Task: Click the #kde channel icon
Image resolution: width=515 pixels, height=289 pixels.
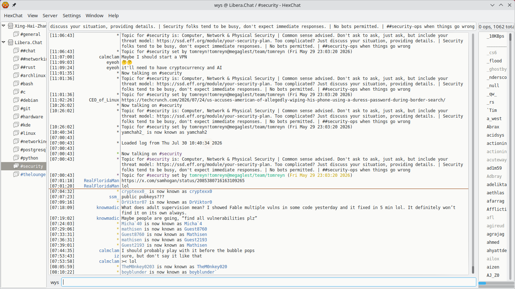Action: coord(16,125)
